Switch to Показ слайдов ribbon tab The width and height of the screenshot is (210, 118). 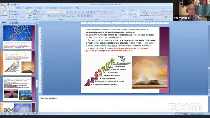click(52, 8)
